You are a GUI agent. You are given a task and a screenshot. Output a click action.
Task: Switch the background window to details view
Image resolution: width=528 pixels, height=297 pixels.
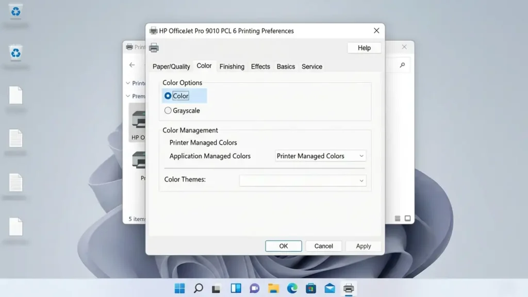click(398, 219)
